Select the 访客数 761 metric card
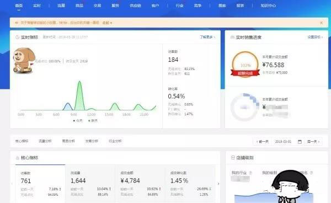331x203 pixels. tap(40, 183)
